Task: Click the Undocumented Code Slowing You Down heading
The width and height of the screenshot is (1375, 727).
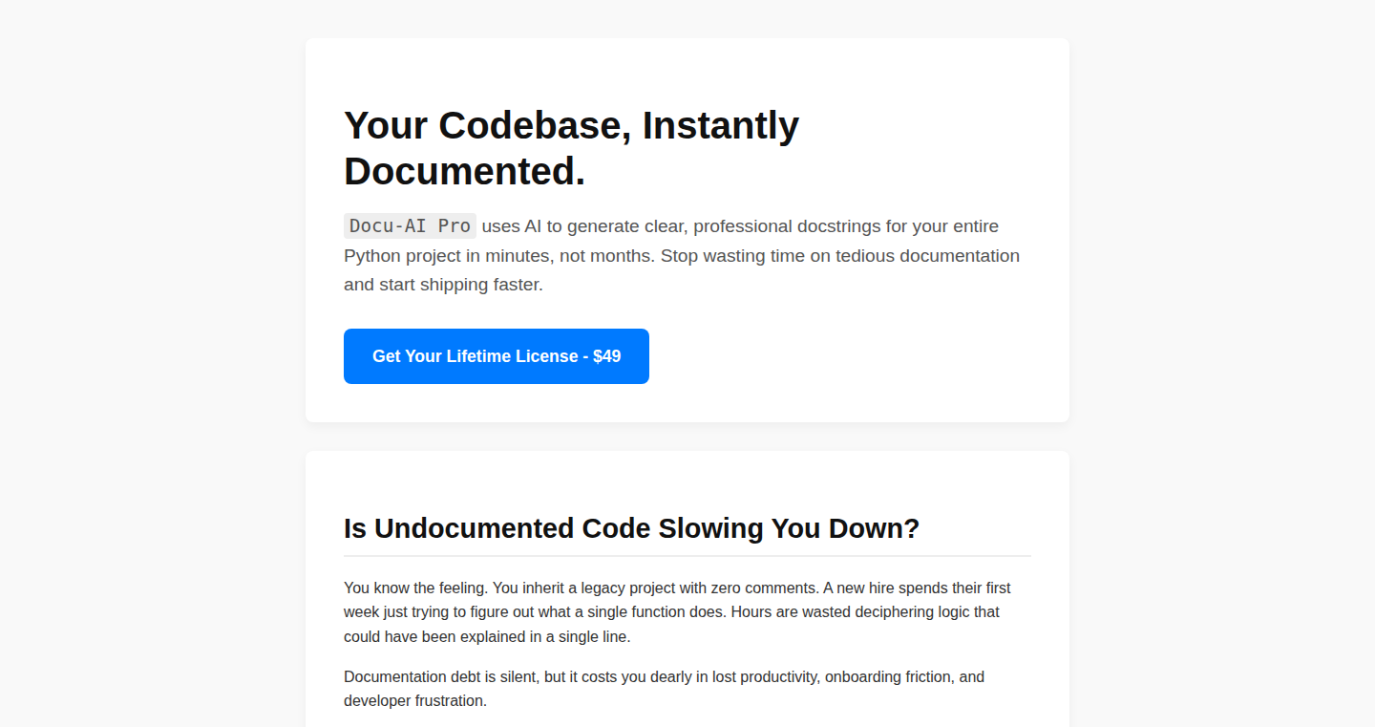Action: coord(631,528)
